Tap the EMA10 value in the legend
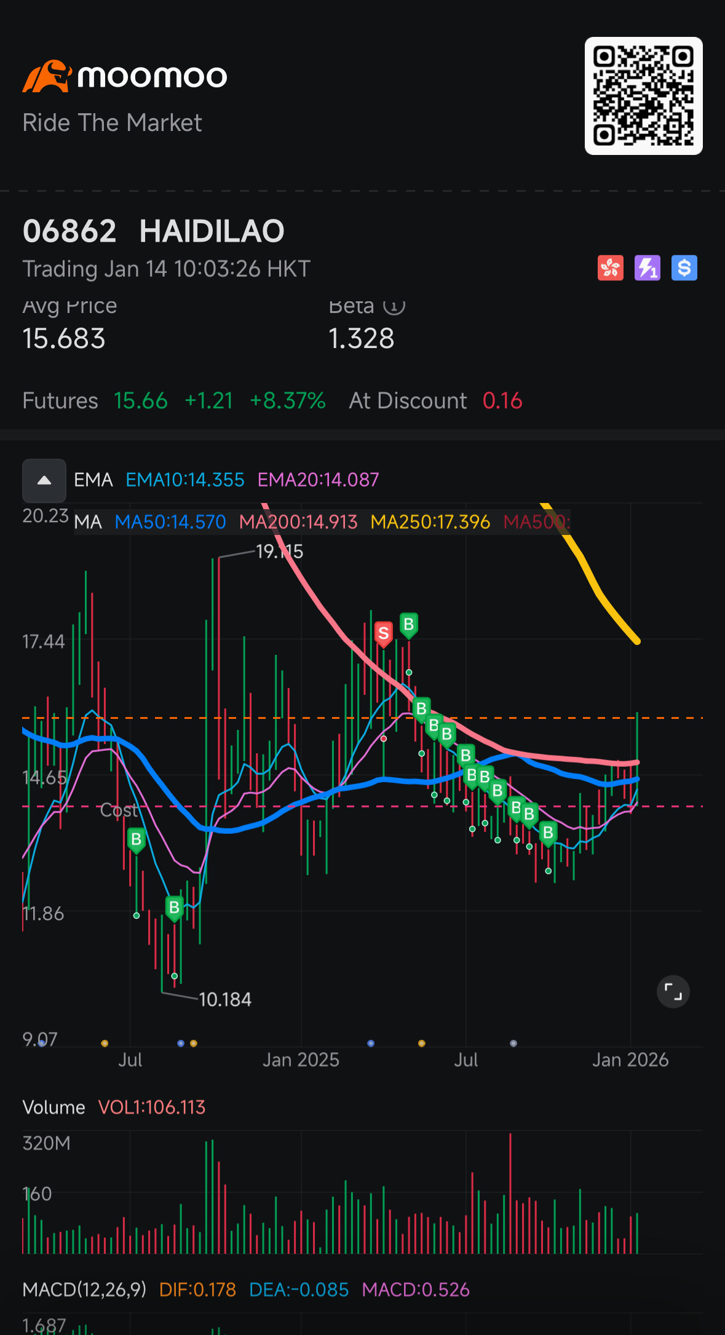Viewport: 725px width, 1335px height. tap(184, 480)
